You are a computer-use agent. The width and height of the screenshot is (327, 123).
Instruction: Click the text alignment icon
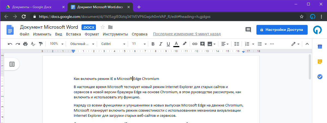tap(223, 44)
